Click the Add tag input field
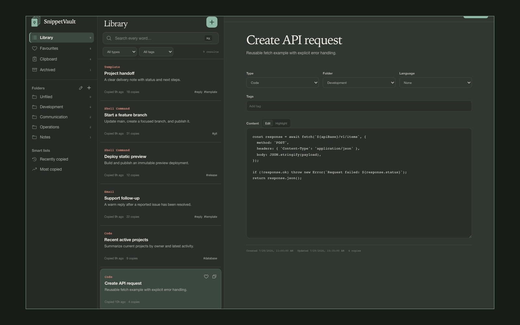 (359, 106)
